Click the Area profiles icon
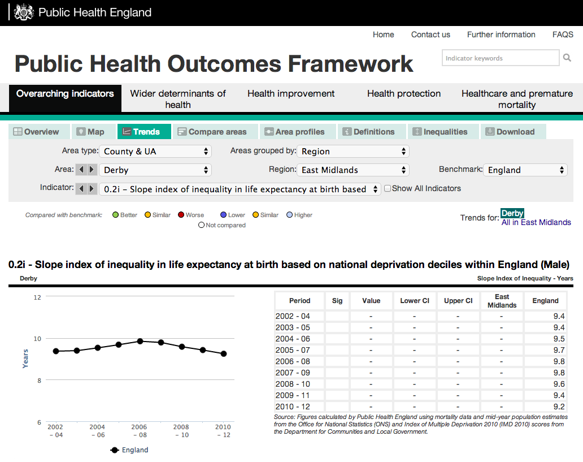The height and width of the screenshot is (462, 583). (x=269, y=132)
